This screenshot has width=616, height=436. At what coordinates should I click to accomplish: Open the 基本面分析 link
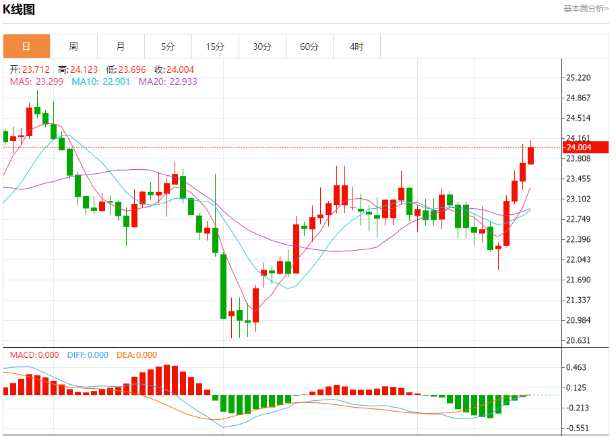585,9
